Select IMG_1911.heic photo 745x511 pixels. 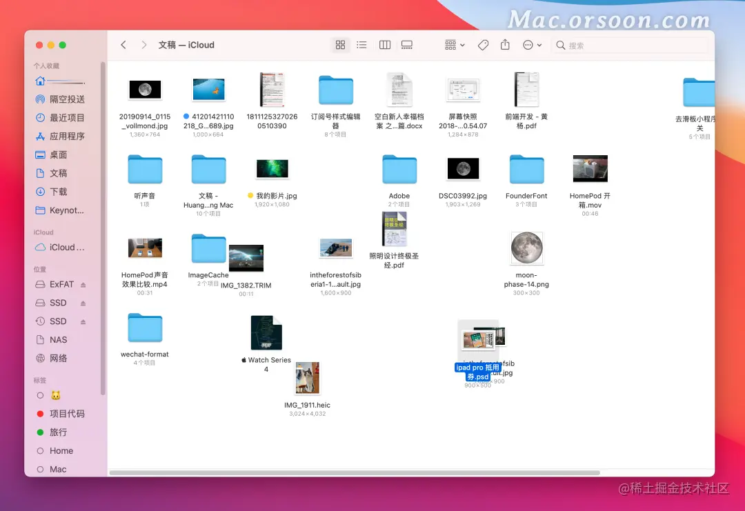click(308, 378)
